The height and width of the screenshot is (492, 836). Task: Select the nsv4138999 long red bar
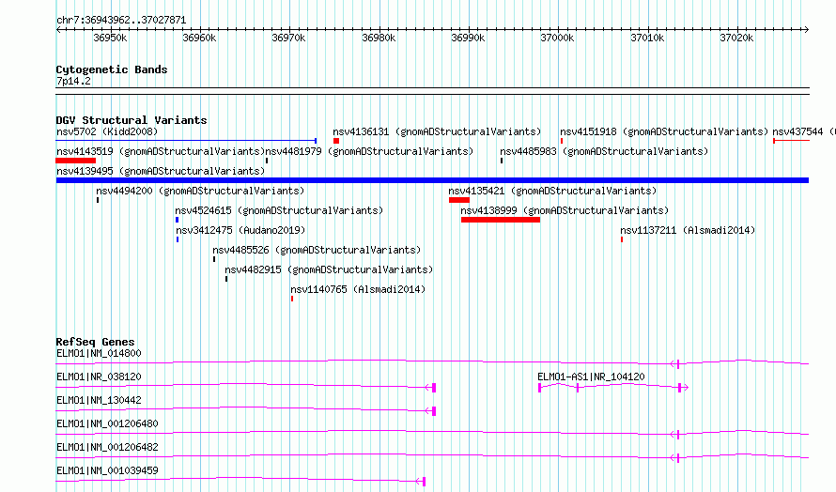[x=501, y=220]
